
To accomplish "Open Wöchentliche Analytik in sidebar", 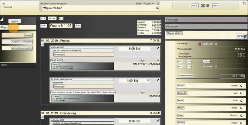I will point(22,48).
